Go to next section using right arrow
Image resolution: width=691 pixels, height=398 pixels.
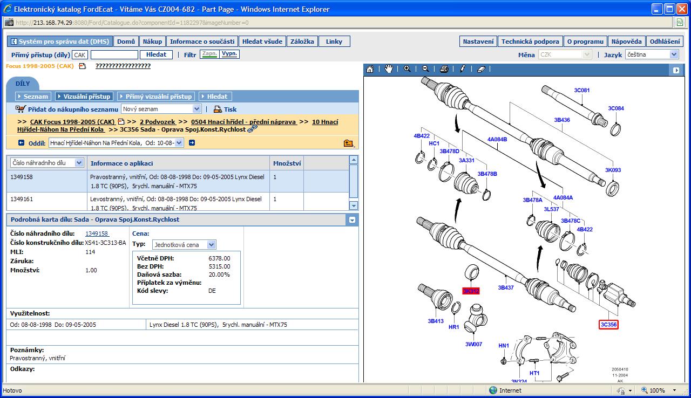point(192,143)
